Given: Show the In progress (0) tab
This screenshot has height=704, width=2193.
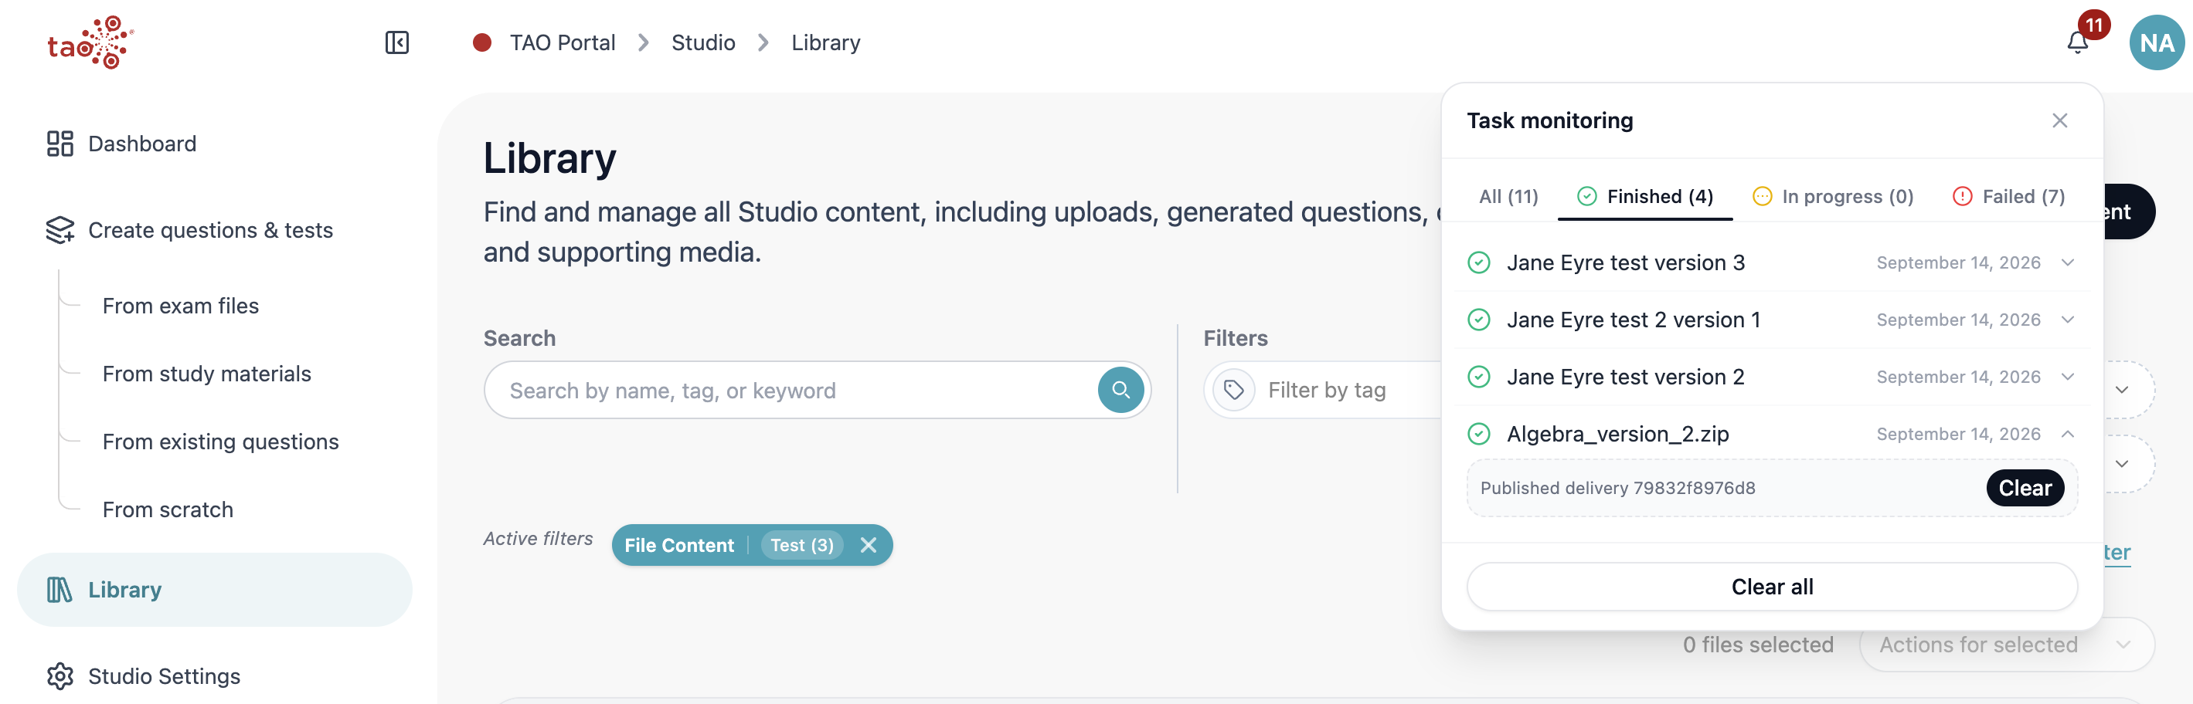Looking at the screenshot, I should point(1833,198).
